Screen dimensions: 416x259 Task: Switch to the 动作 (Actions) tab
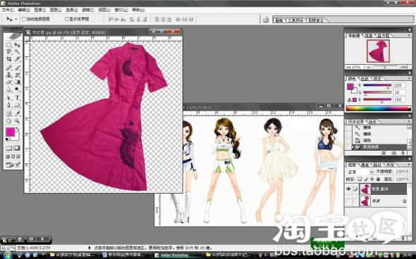372,122
